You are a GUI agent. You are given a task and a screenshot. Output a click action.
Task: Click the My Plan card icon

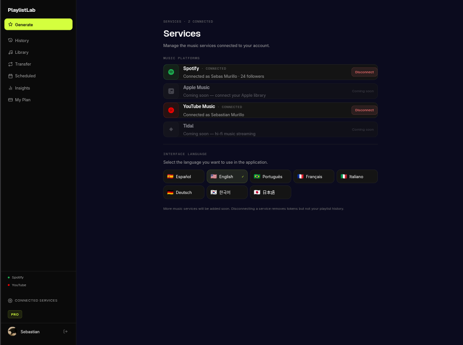tap(10, 99)
